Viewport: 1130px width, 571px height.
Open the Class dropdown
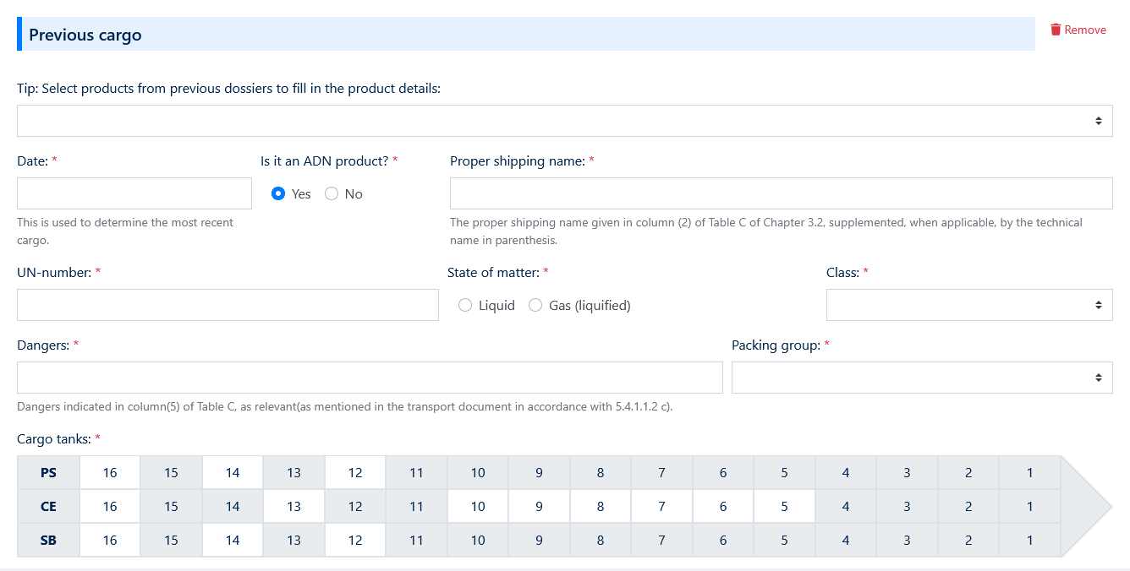coord(969,304)
